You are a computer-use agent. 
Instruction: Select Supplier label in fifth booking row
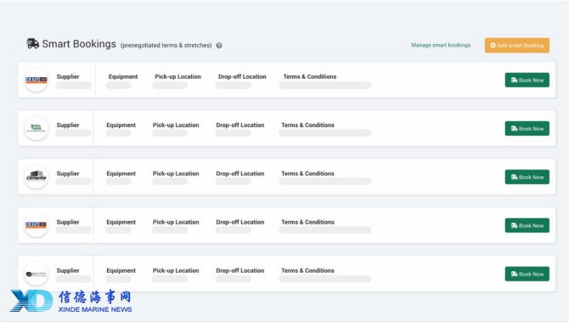coord(68,270)
